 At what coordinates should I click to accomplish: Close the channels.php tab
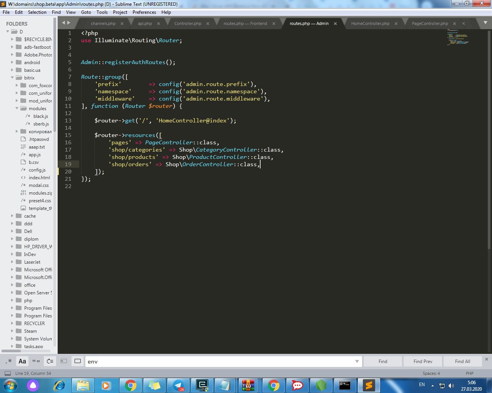[122, 23]
